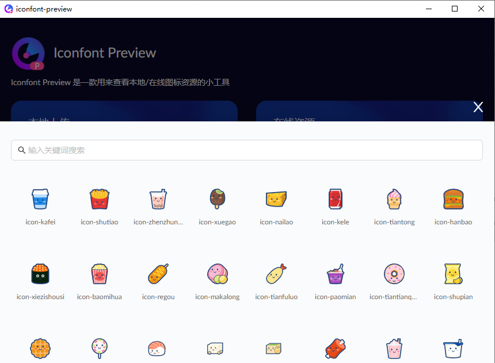This screenshot has height=363, width=495.
Task: Choose the salmon sushi icon
Action: (157, 349)
